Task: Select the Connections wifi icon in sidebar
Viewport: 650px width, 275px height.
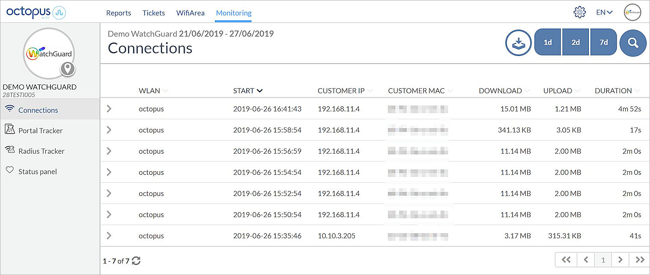Action: pyautogui.click(x=10, y=109)
